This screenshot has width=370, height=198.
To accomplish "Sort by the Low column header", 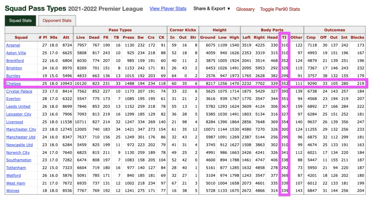I will [x=222, y=38].
